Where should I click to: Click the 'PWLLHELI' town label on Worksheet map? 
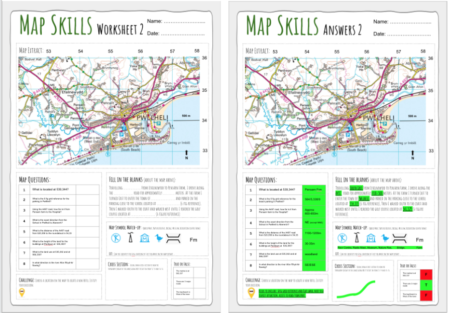click(152, 118)
